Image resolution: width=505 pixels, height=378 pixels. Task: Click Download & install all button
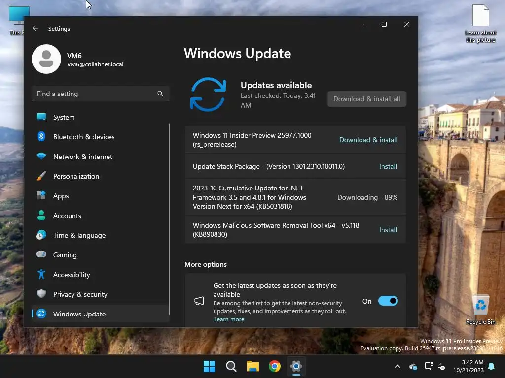(x=367, y=99)
